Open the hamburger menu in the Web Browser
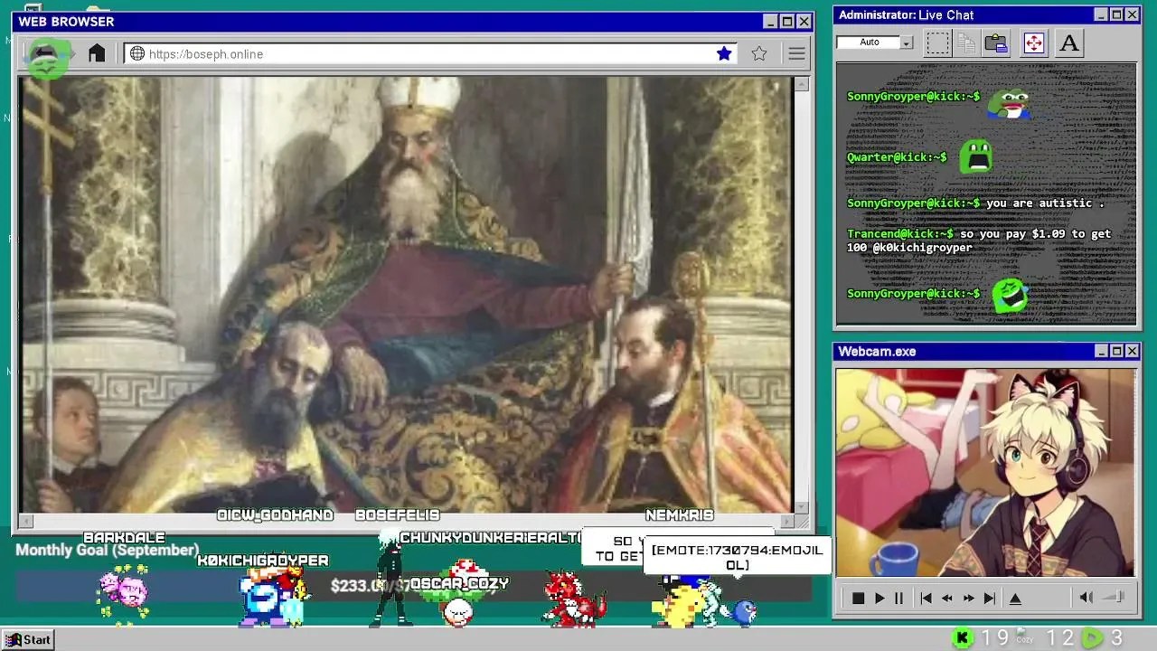This screenshot has width=1157, height=651. pos(796,54)
